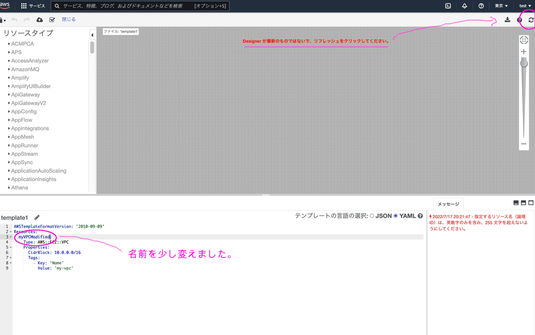Image resolution: width=535 pixels, height=335 pixels.
Task: Open CloudShell from the top bar
Action: coord(448,6)
